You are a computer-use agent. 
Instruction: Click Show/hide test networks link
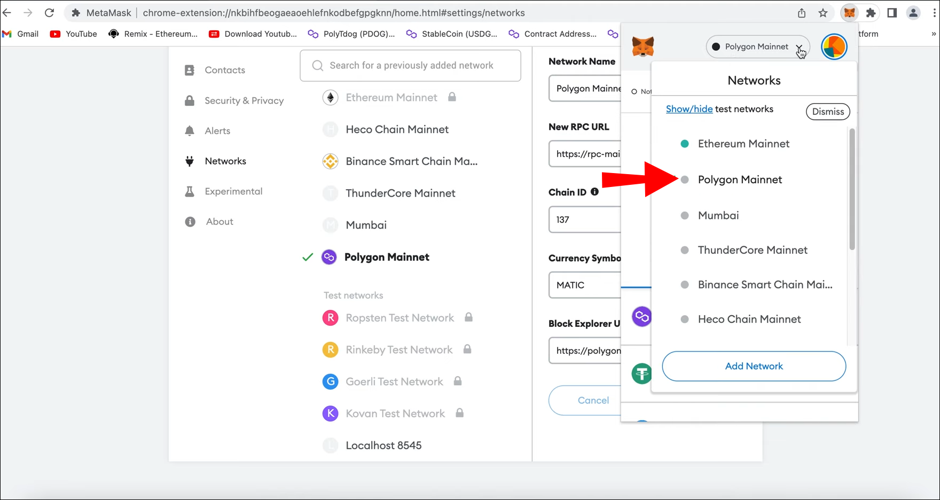[689, 109]
